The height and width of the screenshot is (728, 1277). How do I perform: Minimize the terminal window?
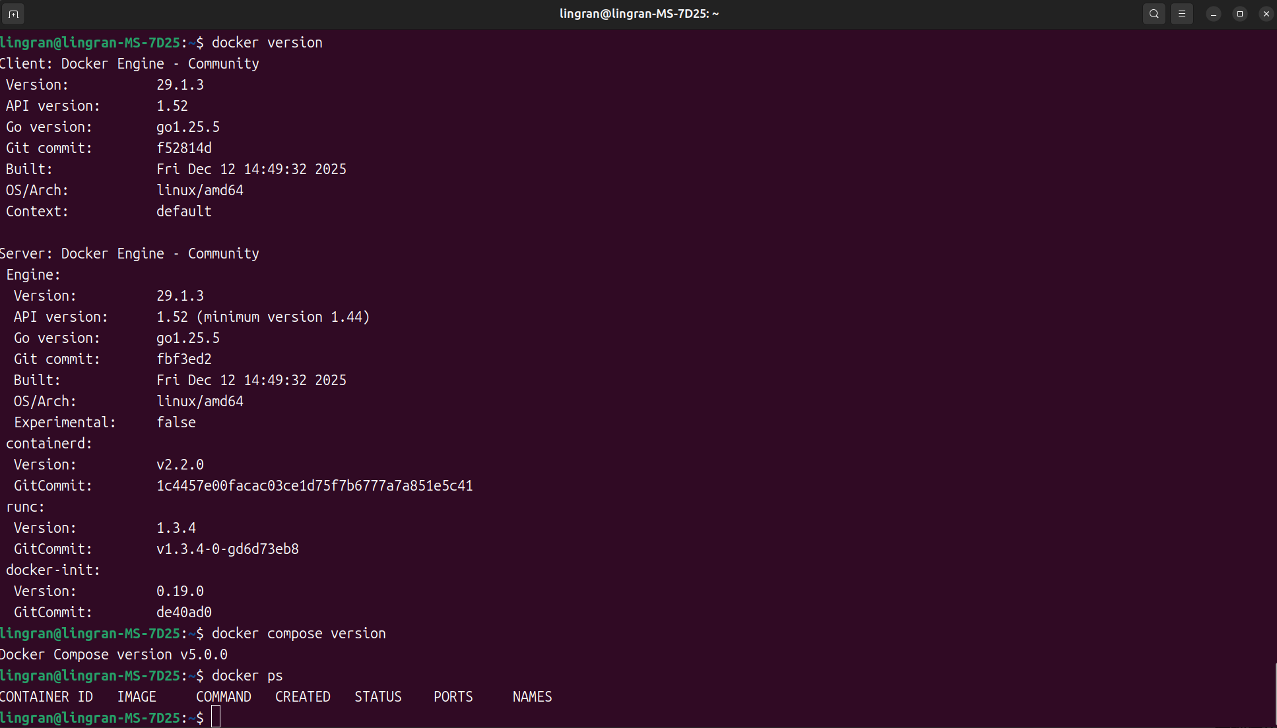[x=1213, y=14]
